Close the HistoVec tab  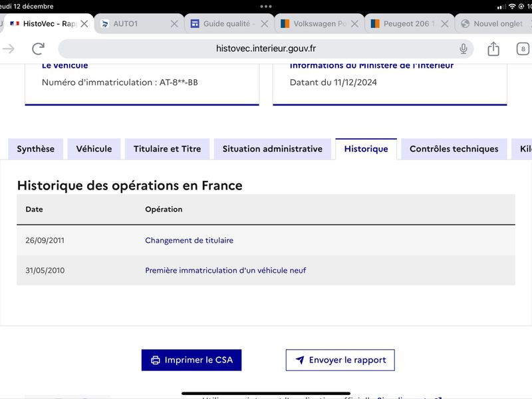(x=84, y=24)
